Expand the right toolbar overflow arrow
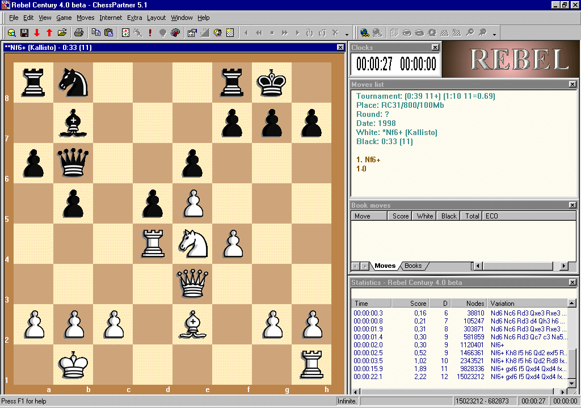Viewport: 581px width, 408px height. click(494, 35)
